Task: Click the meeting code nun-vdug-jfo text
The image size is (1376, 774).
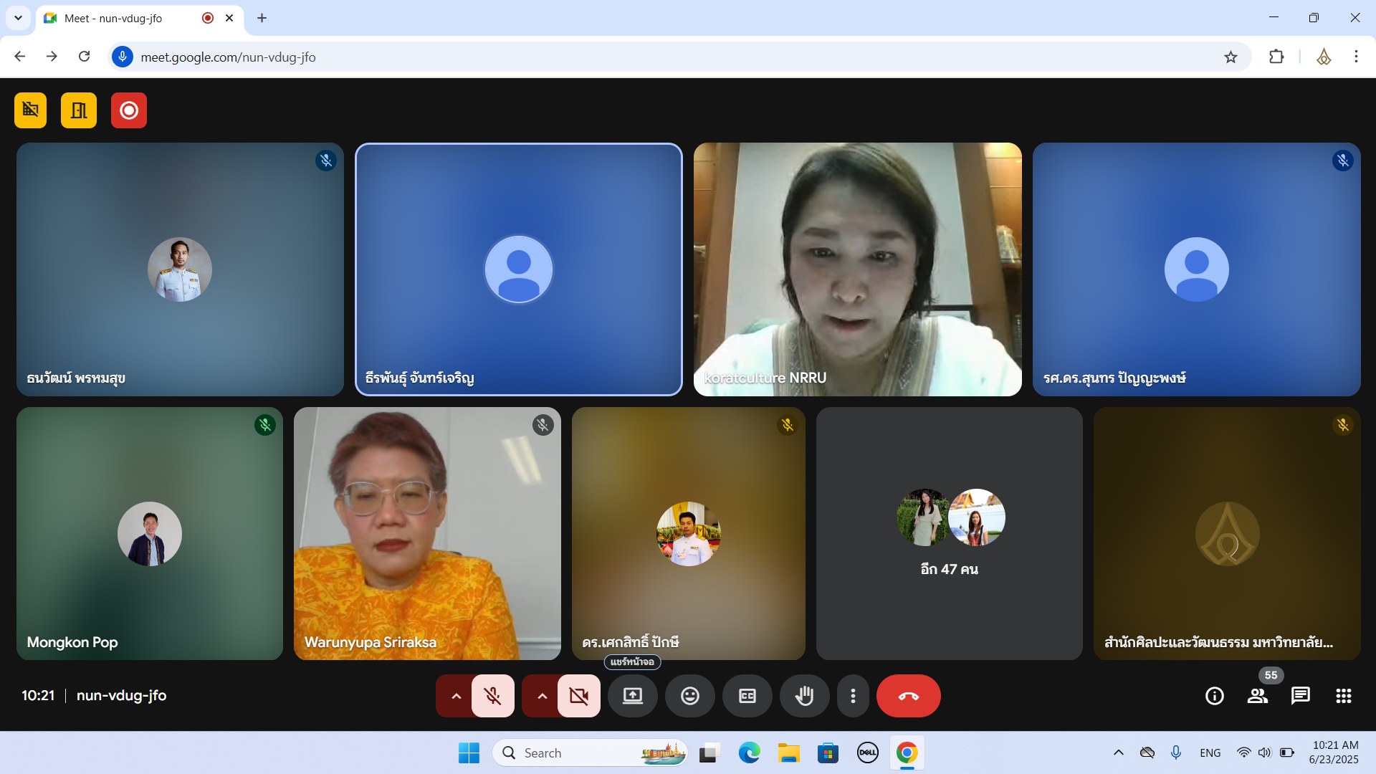Action: pyautogui.click(x=121, y=696)
